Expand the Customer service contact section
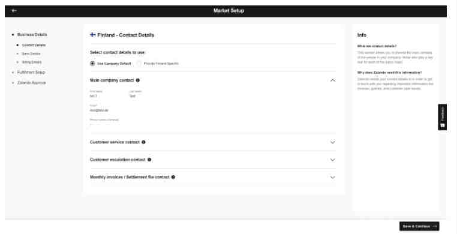This screenshot has height=234, width=457. click(332, 142)
